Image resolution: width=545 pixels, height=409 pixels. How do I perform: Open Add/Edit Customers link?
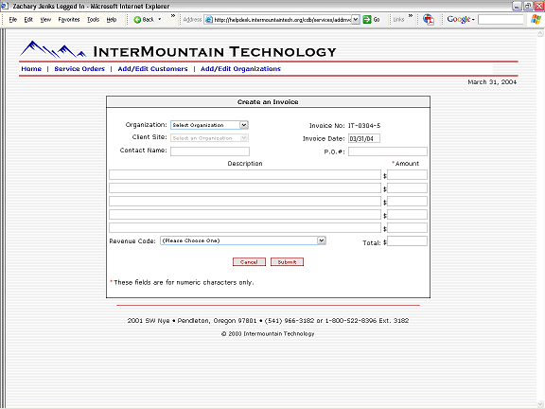(x=152, y=69)
